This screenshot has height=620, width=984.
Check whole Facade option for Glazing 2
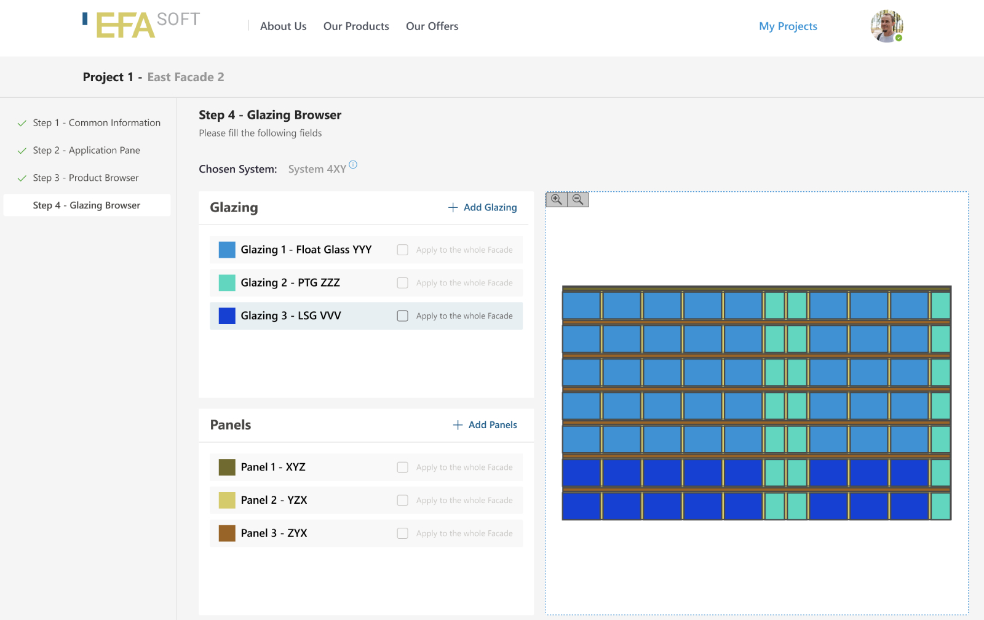[x=402, y=283]
